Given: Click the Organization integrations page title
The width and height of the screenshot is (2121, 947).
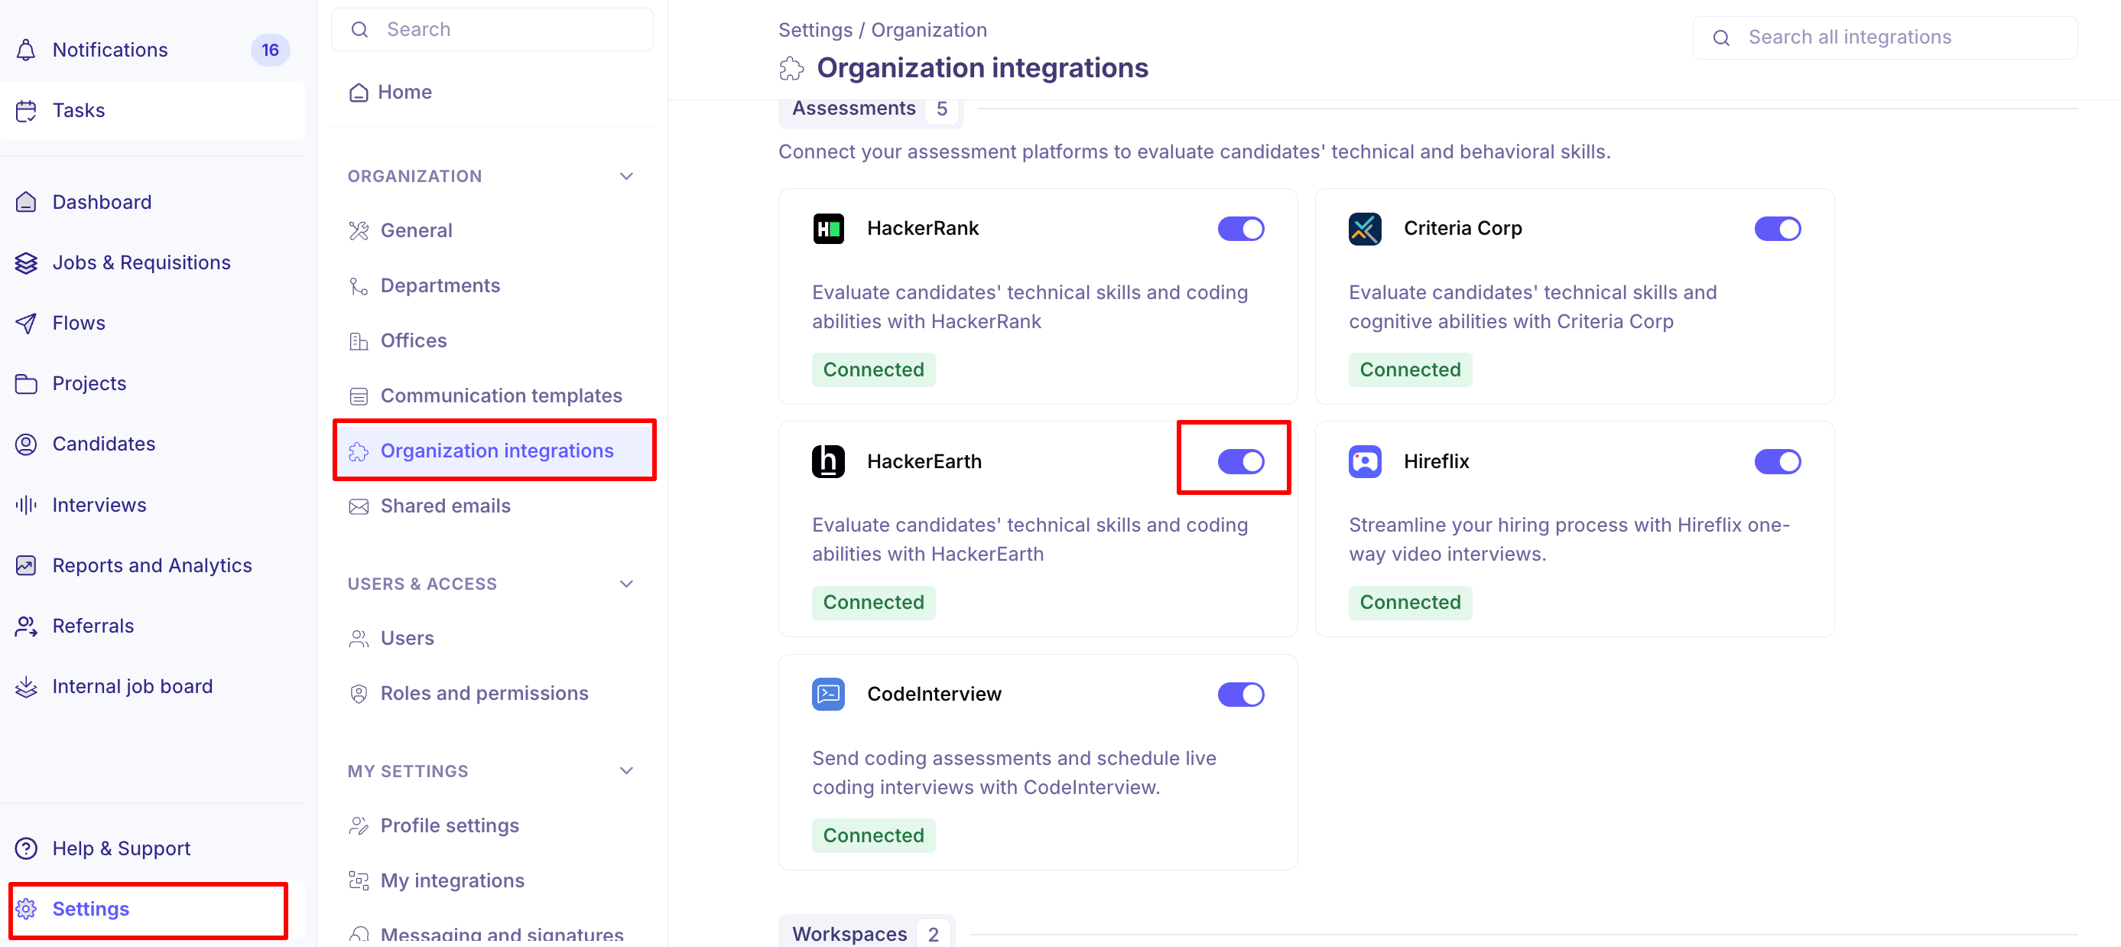Looking at the screenshot, I should [983, 68].
